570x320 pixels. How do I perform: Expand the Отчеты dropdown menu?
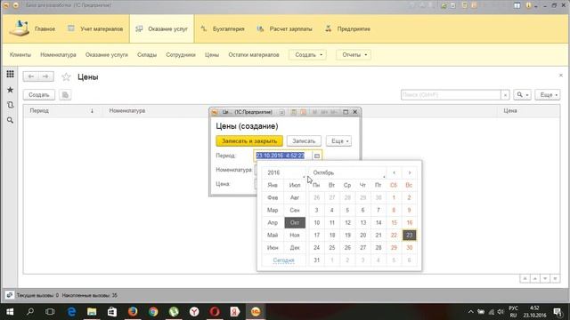pos(354,55)
